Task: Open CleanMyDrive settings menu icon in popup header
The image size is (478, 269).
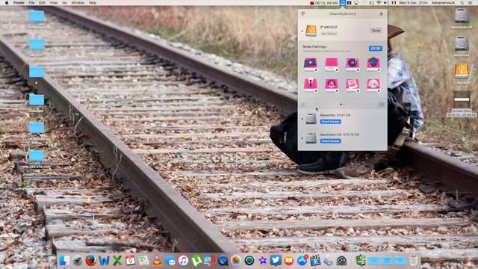Action: 303,13
